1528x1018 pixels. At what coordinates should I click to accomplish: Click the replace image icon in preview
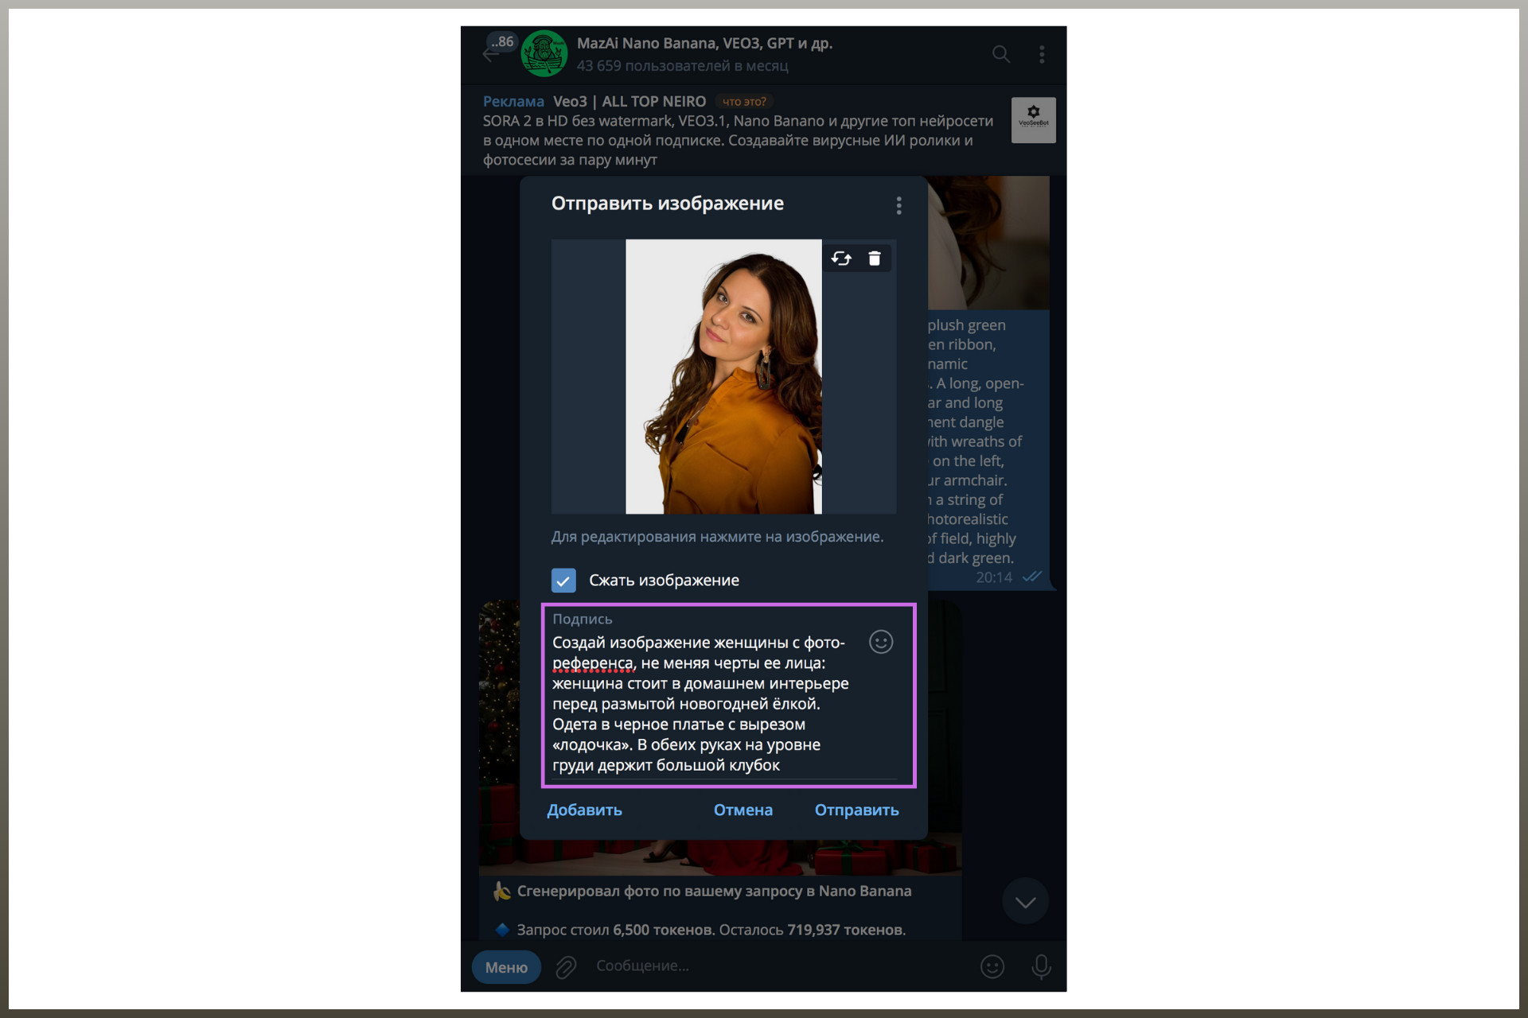[x=841, y=258]
